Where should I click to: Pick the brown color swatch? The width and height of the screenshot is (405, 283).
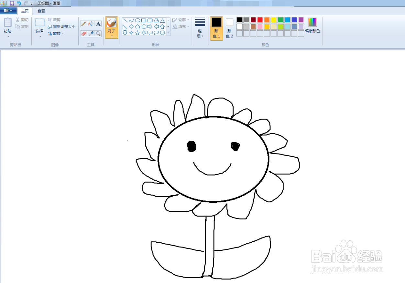[253, 26]
